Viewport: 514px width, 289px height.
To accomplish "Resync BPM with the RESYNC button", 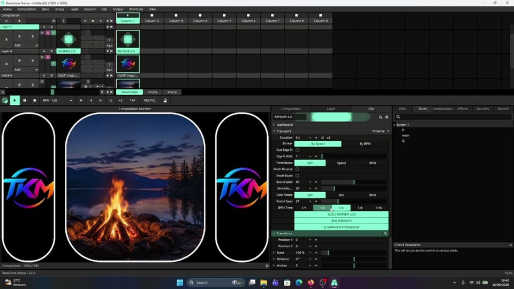I will [x=149, y=101].
